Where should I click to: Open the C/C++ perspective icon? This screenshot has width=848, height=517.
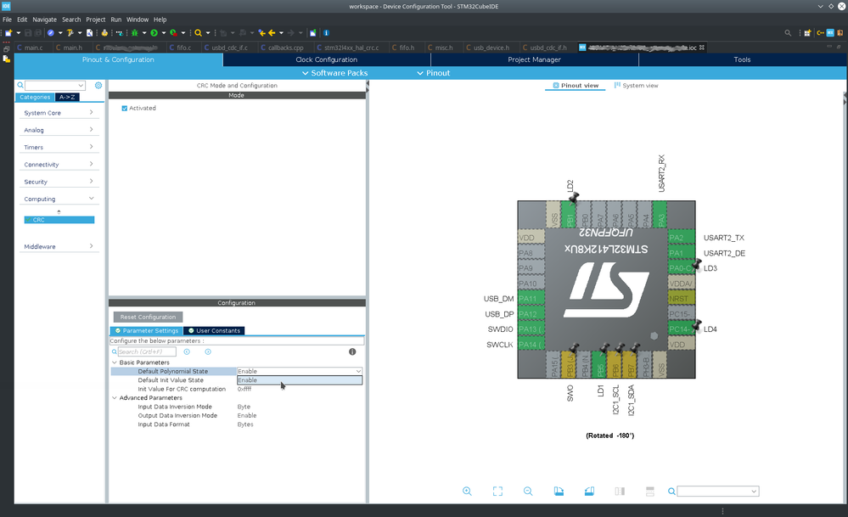[x=821, y=33]
